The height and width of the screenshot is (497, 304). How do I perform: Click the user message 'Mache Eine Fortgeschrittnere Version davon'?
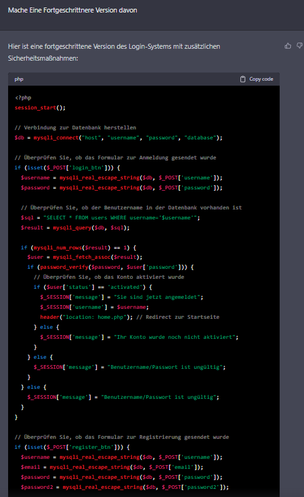tap(72, 11)
